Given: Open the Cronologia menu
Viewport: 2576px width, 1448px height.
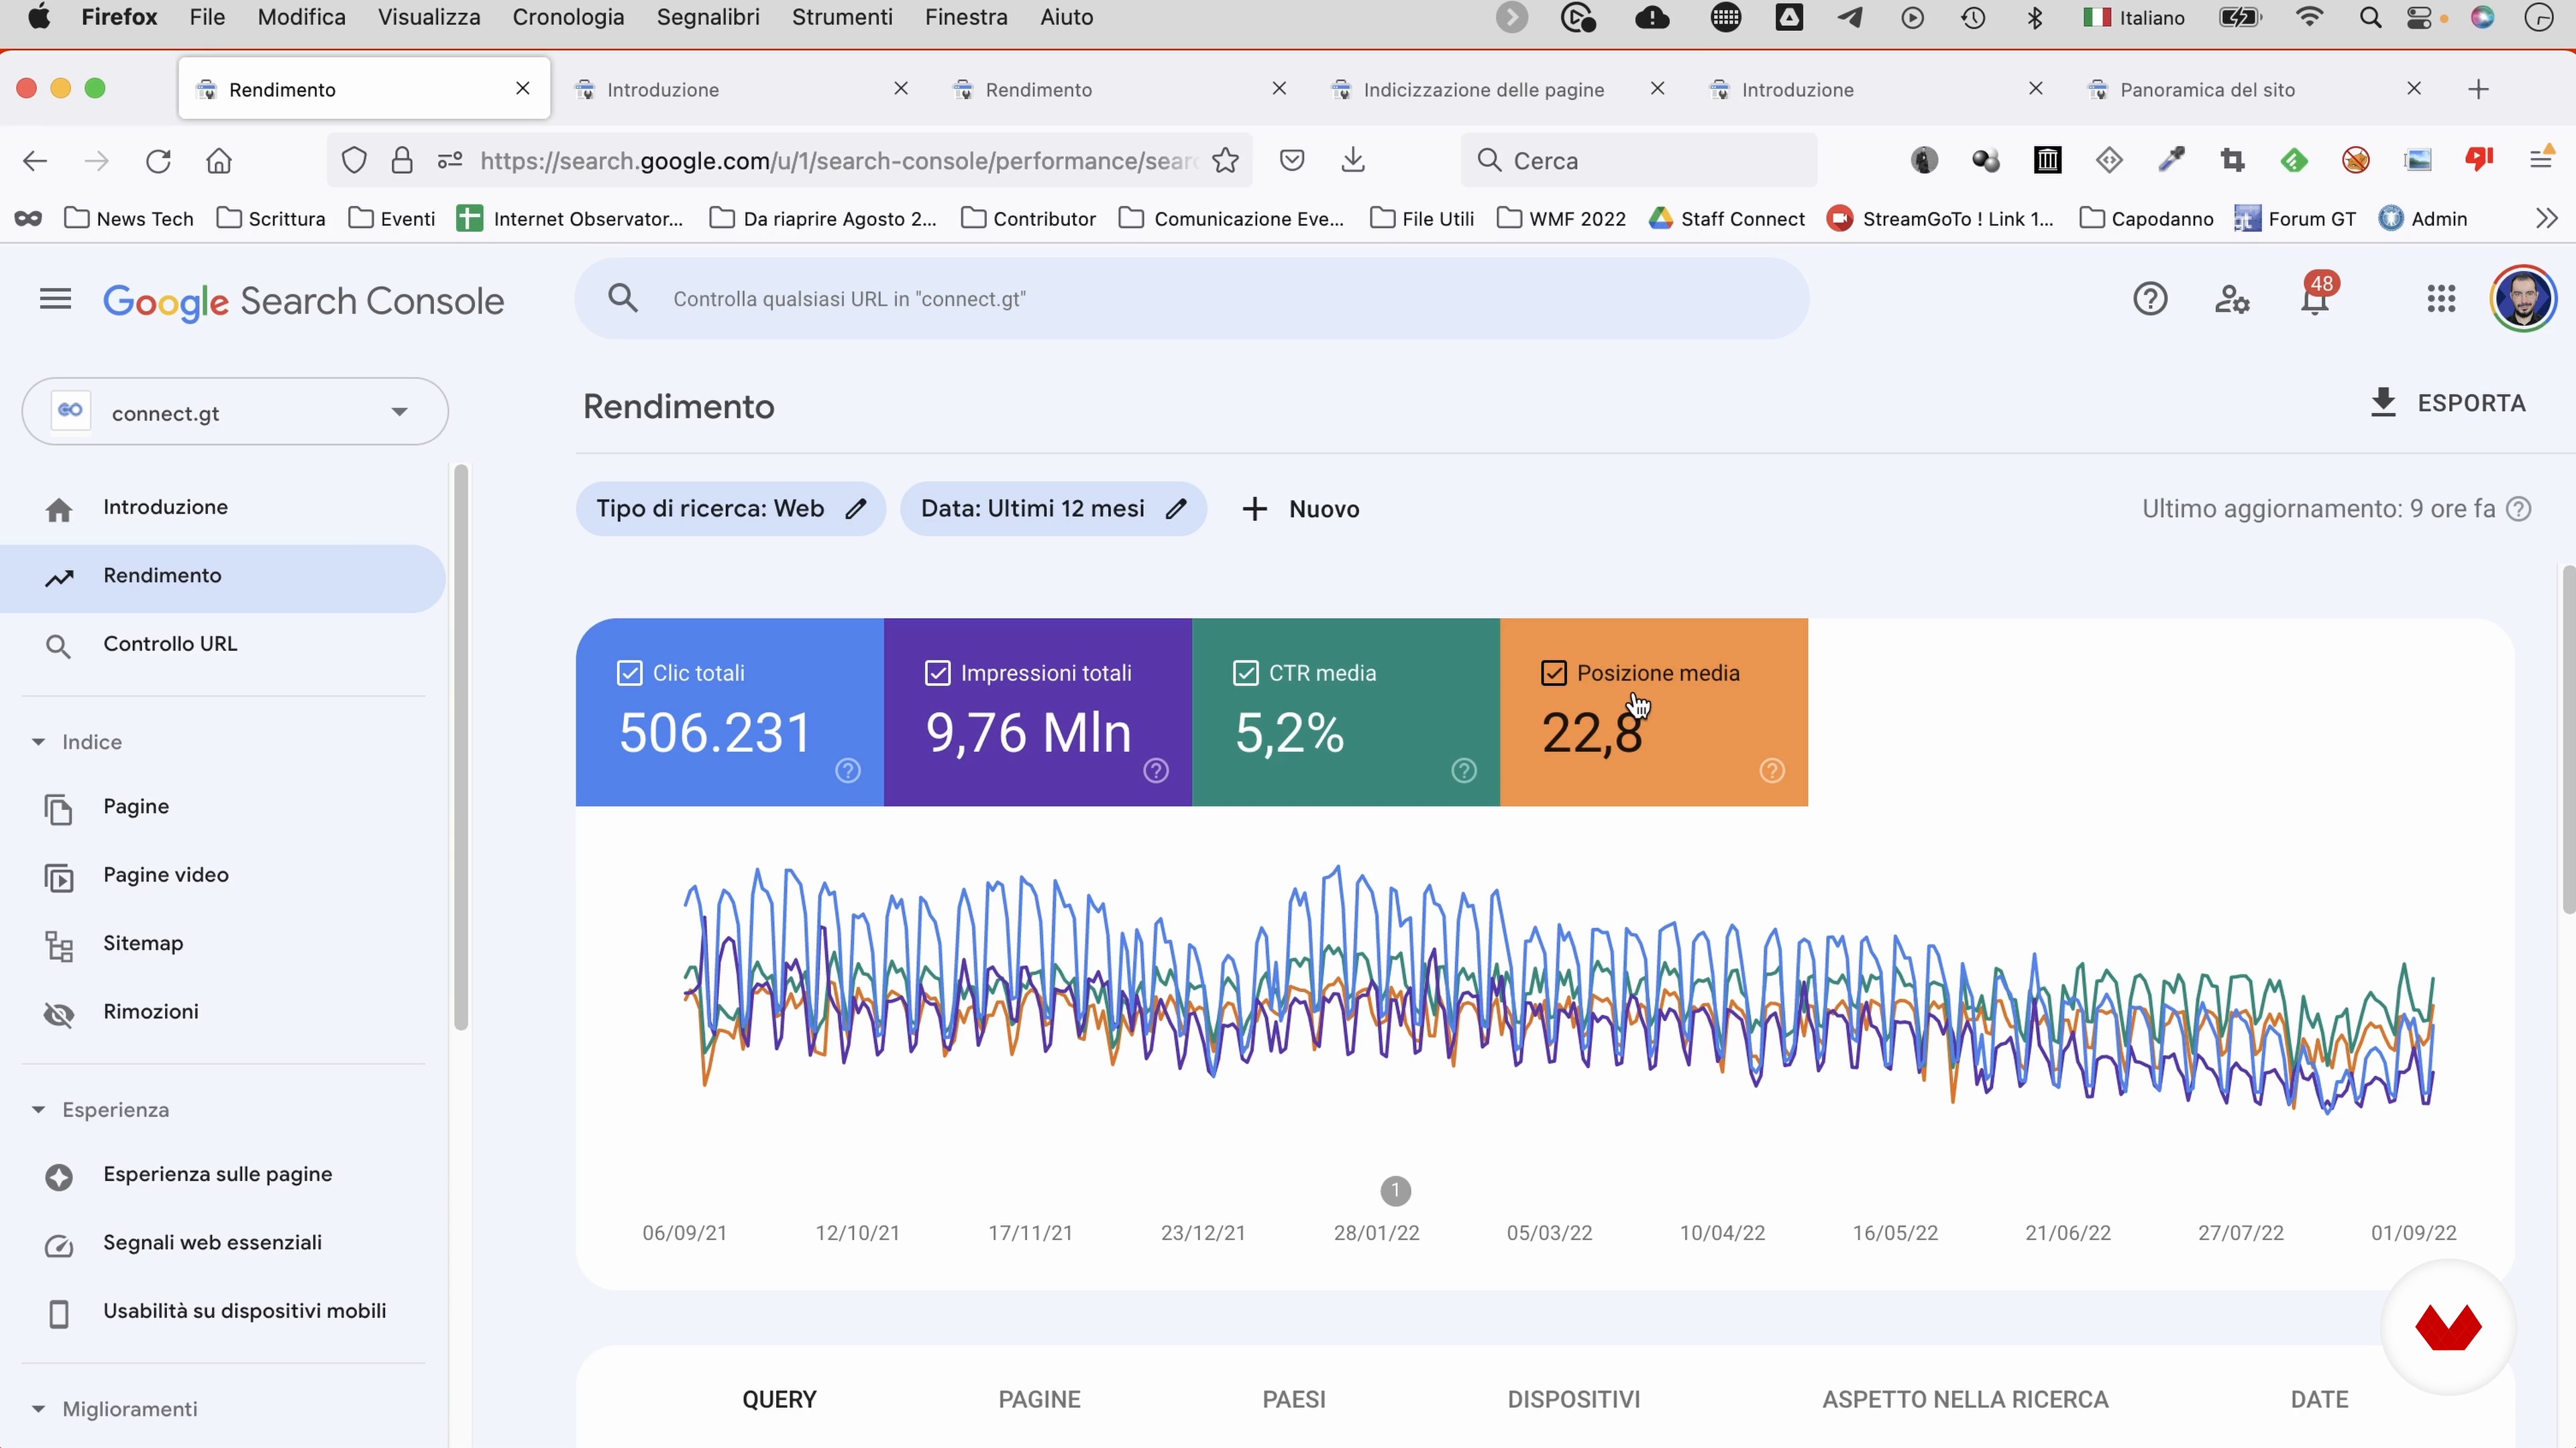Looking at the screenshot, I should [568, 17].
